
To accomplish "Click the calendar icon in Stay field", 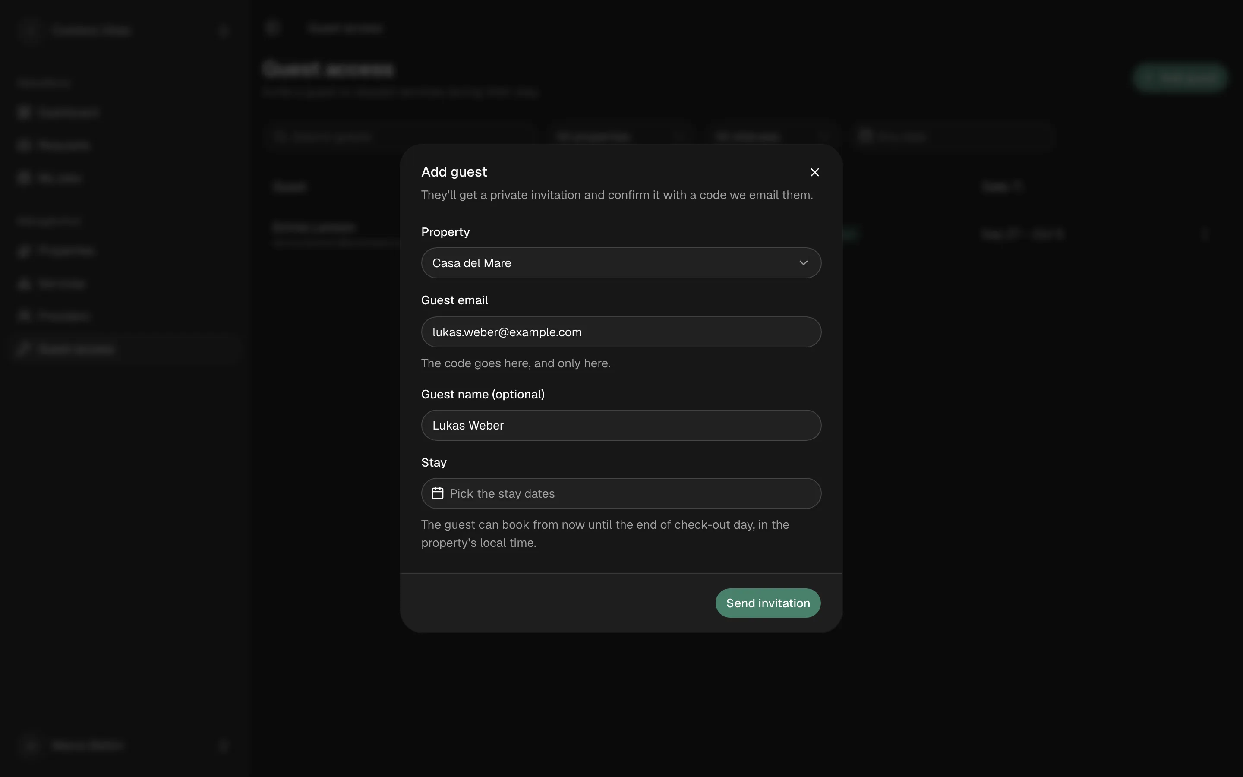I will [438, 493].
